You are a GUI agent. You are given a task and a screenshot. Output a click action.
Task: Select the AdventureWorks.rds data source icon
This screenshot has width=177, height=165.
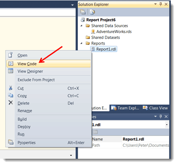(x=93, y=32)
